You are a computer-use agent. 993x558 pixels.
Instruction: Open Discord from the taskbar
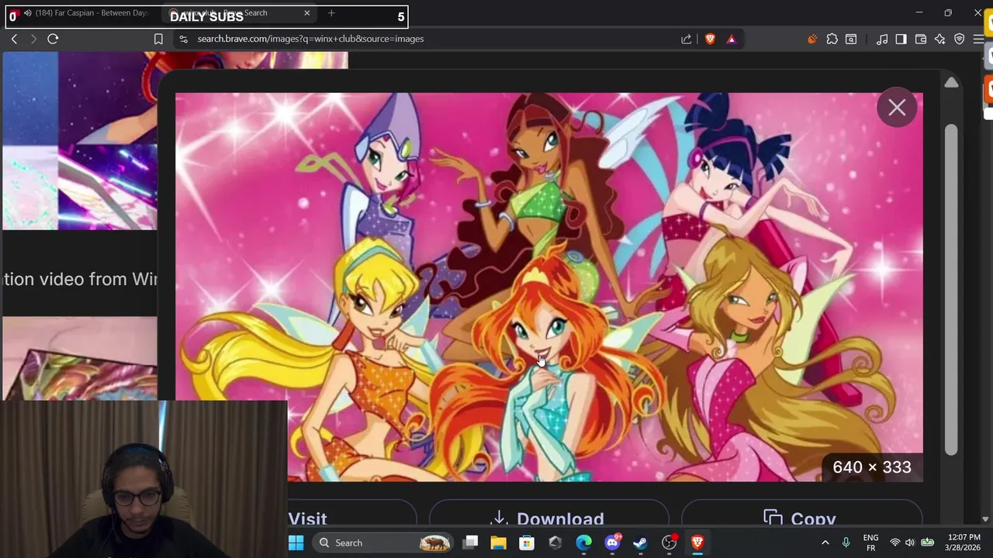(612, 542)
